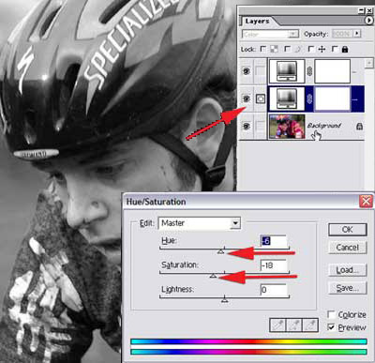Click the padlock icon on Background layer
This screenshot has width=375, height=363.
pyautogui.click(x=360, y=126)
